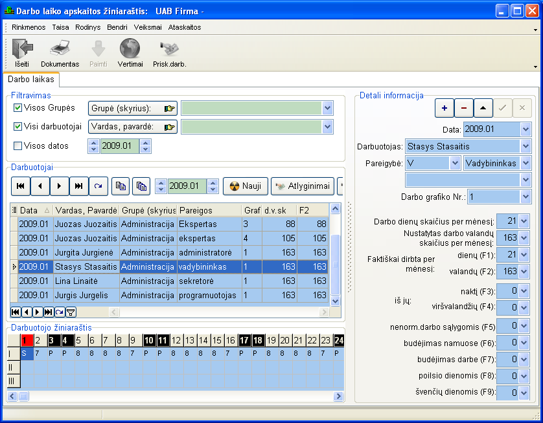Open the Dokumentas printer icon

[60, 49]
